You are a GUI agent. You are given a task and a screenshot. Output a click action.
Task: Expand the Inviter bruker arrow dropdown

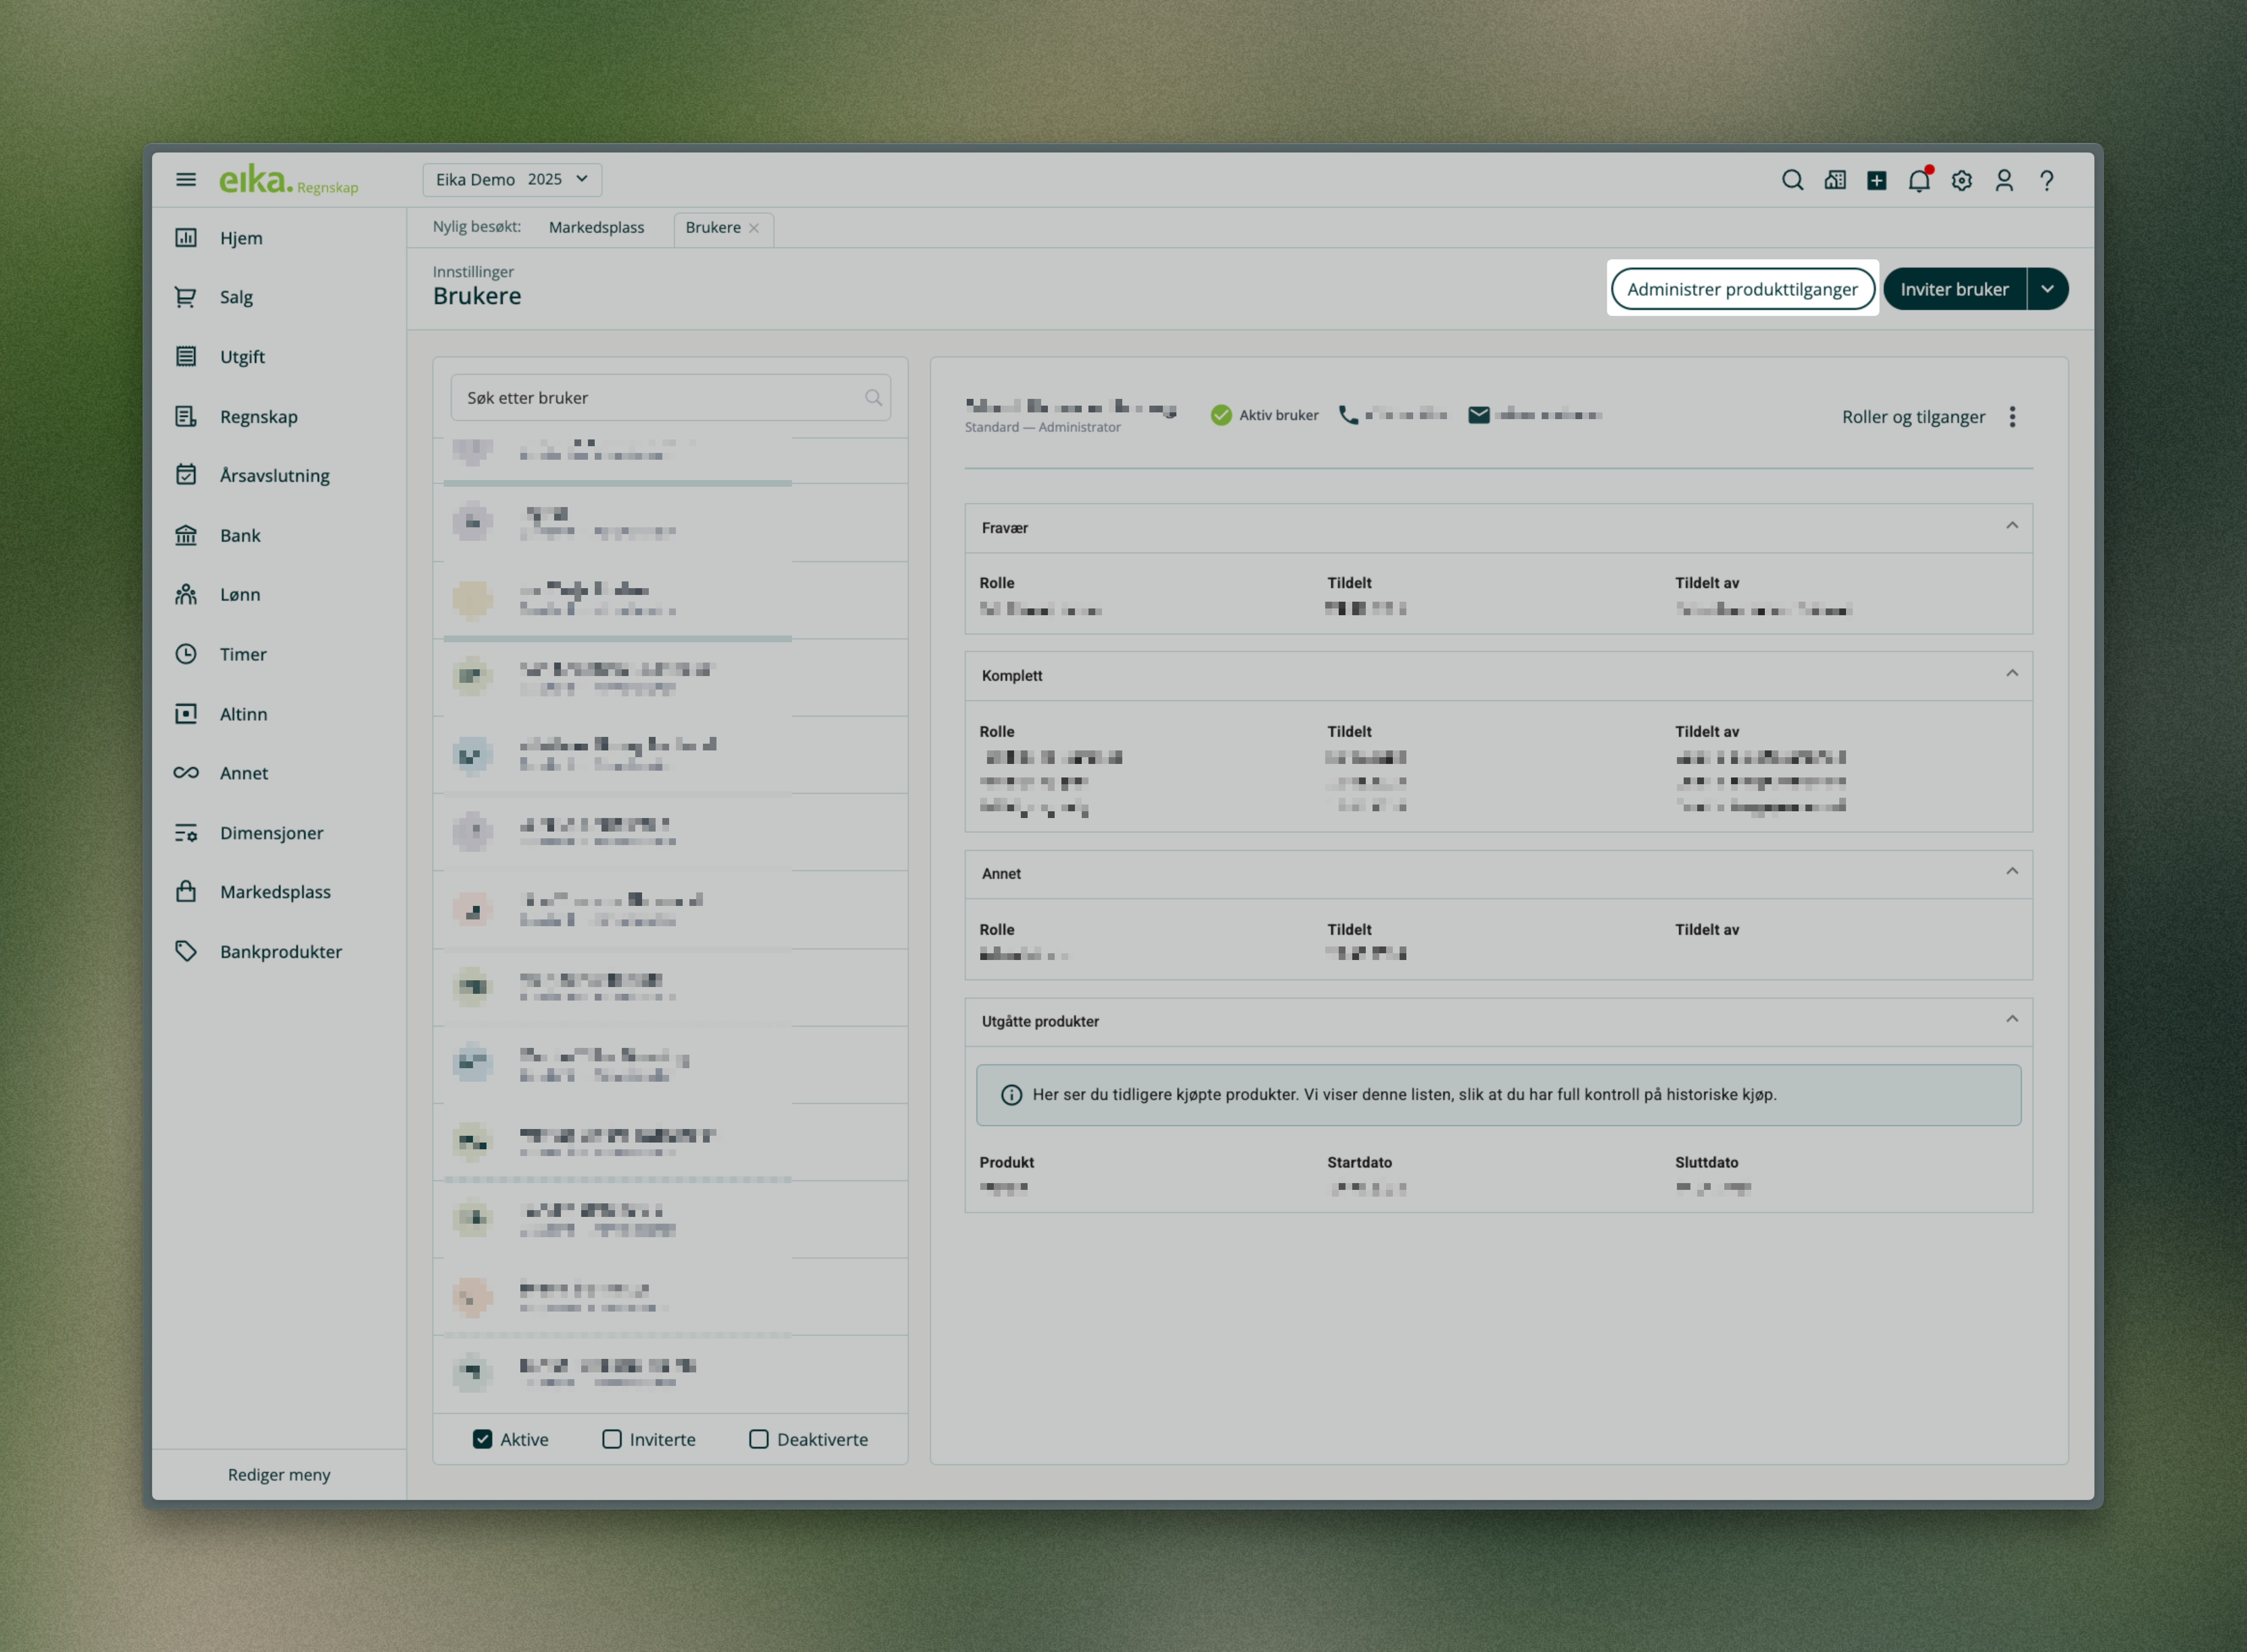tap(2047, 289)
